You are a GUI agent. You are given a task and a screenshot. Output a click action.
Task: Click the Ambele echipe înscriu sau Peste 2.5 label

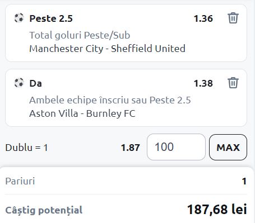pyautogui.click(x=110, y=100)
